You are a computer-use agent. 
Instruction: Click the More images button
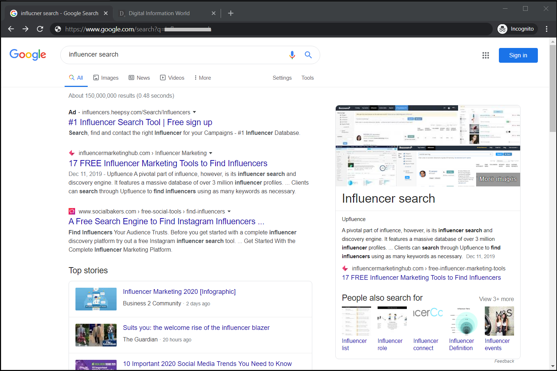point(498,179)
